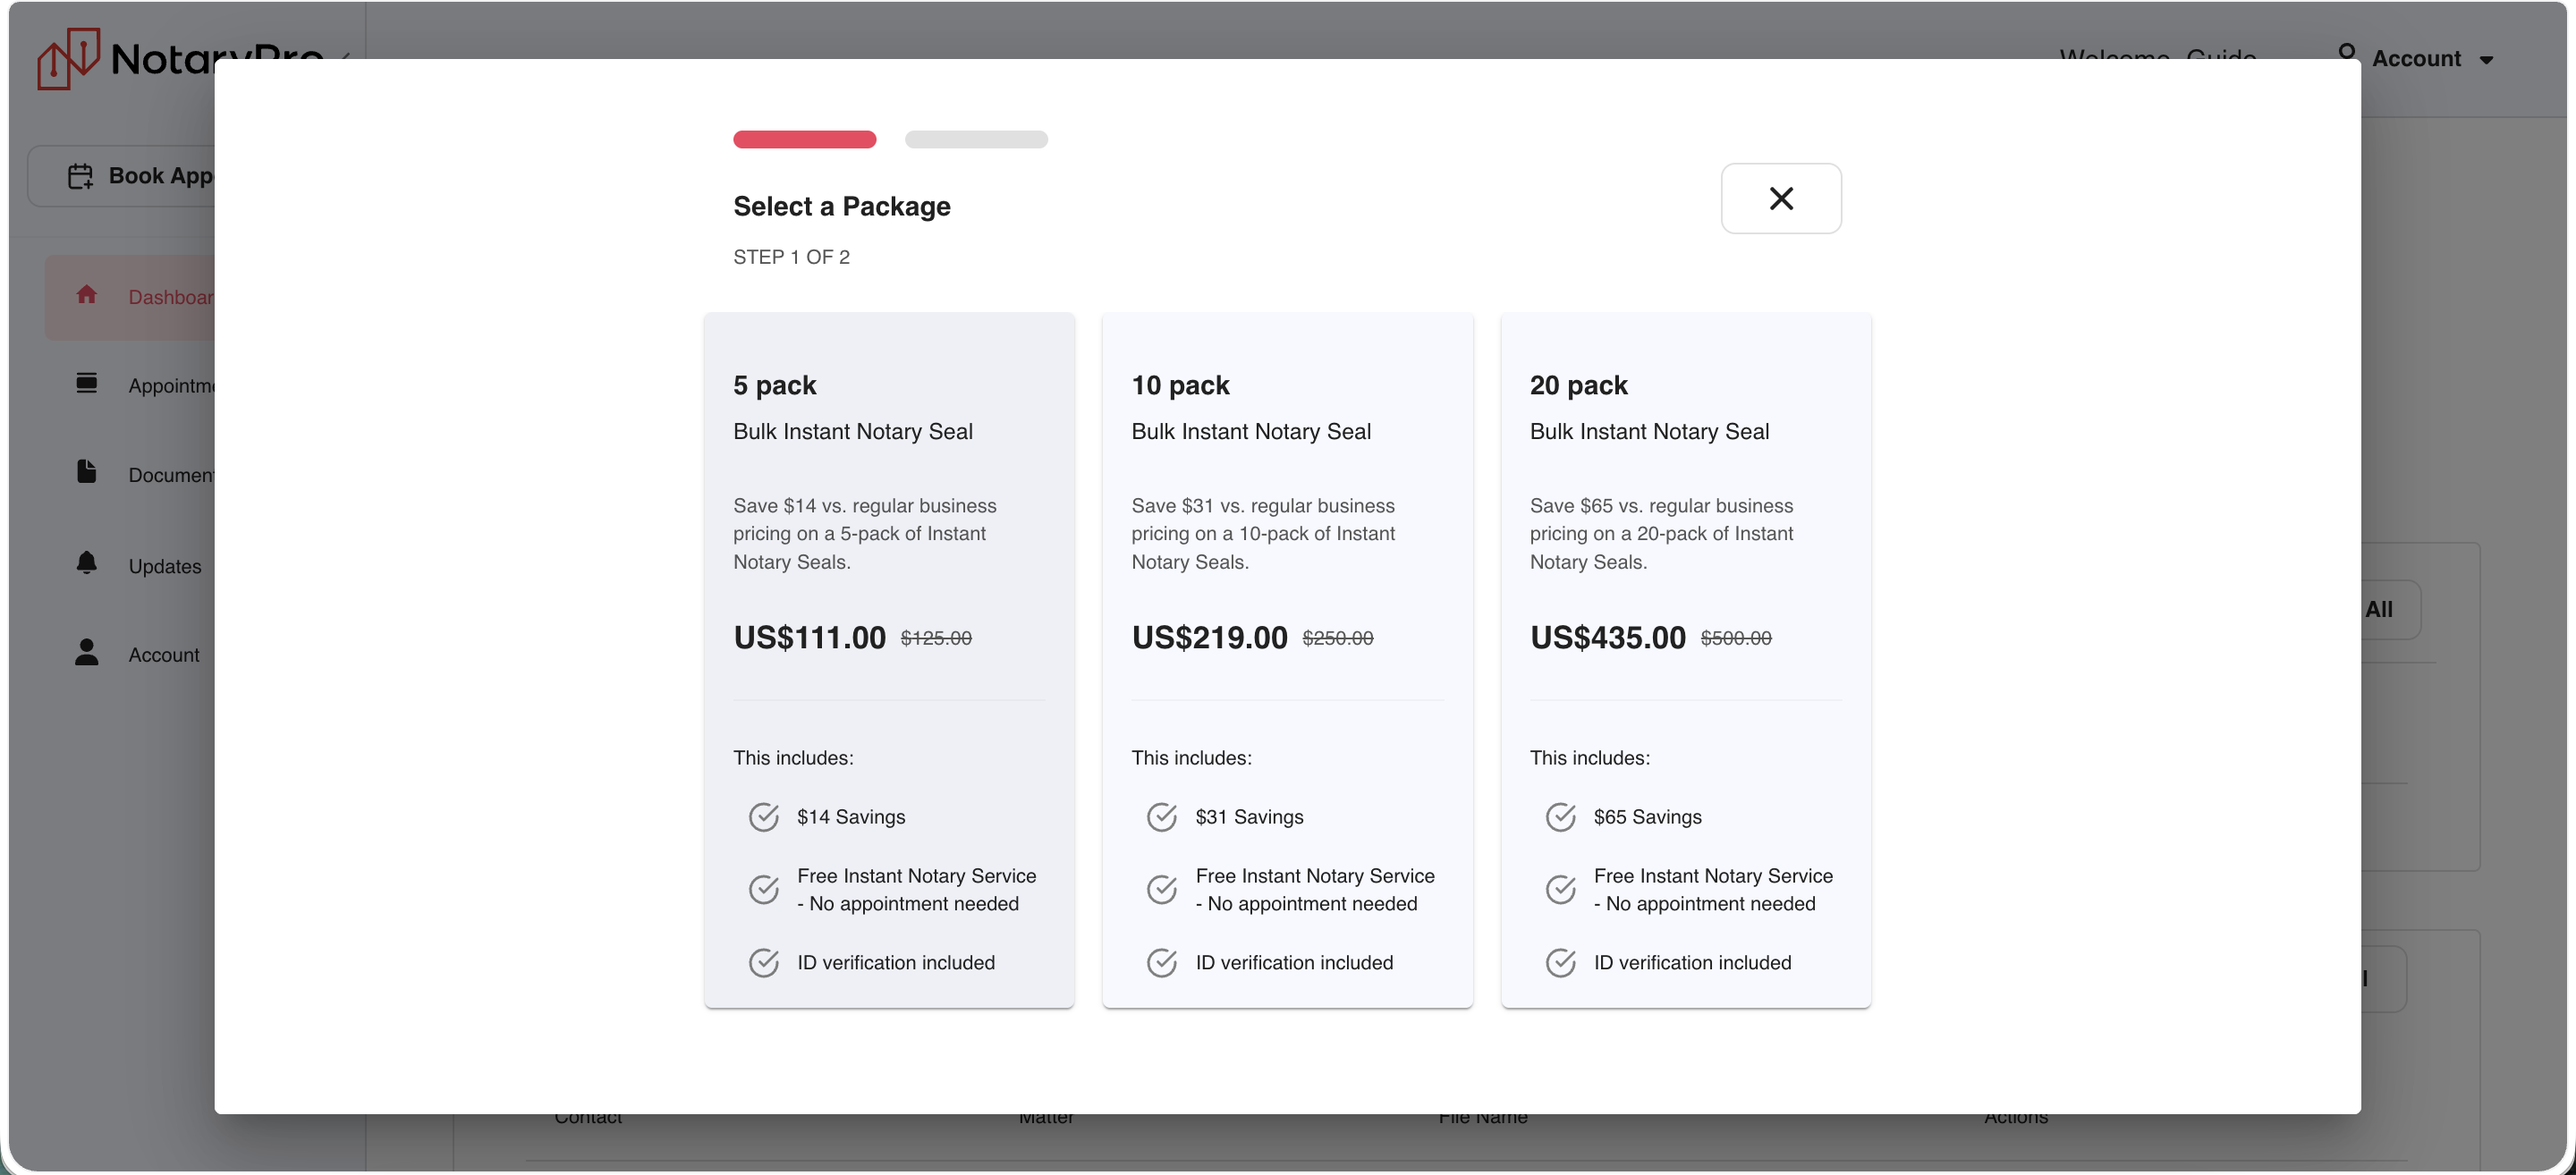Click the $14 Savings checkmark icon
The width and height of the screenshot is (2576, 1175).
764,817
